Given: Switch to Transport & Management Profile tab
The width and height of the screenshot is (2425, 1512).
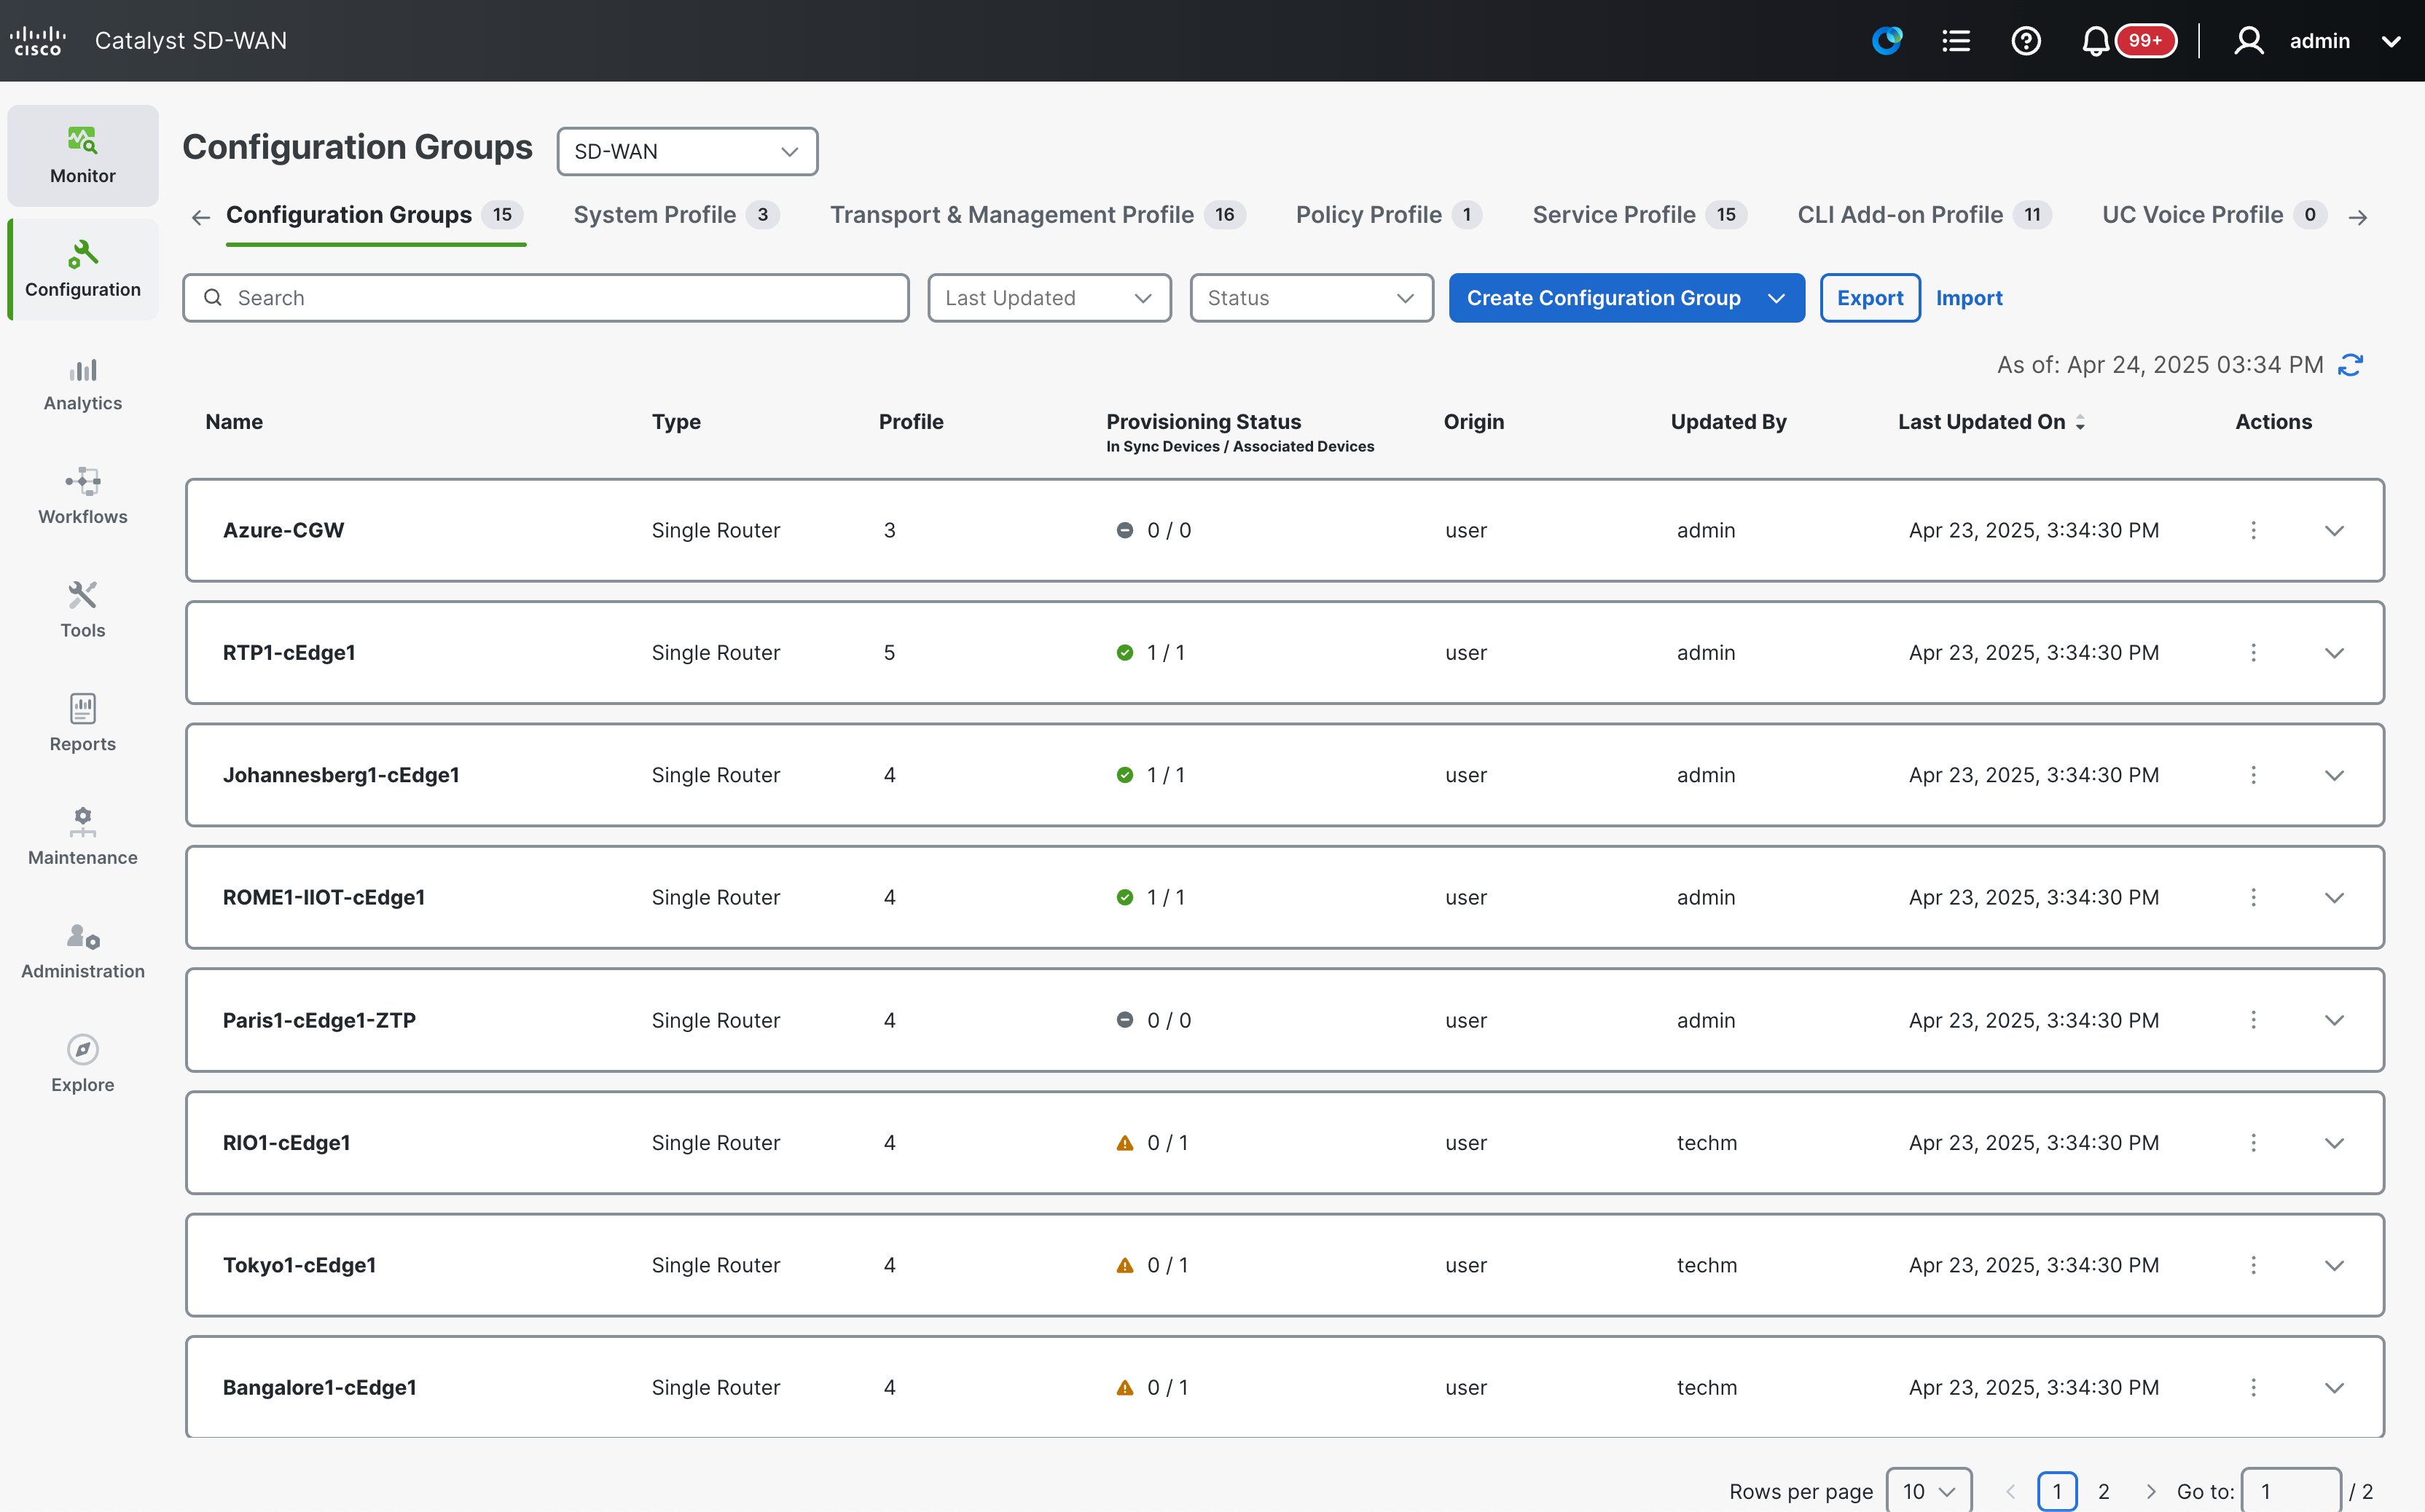Looking at the screenshot, I should 1038,215.
